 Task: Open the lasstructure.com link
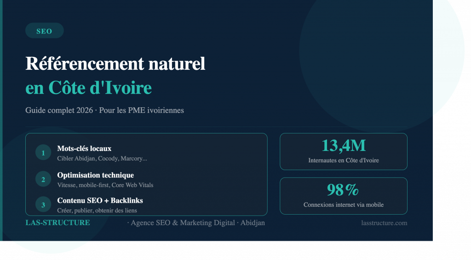pyautogui.click(x=384, y=223)
